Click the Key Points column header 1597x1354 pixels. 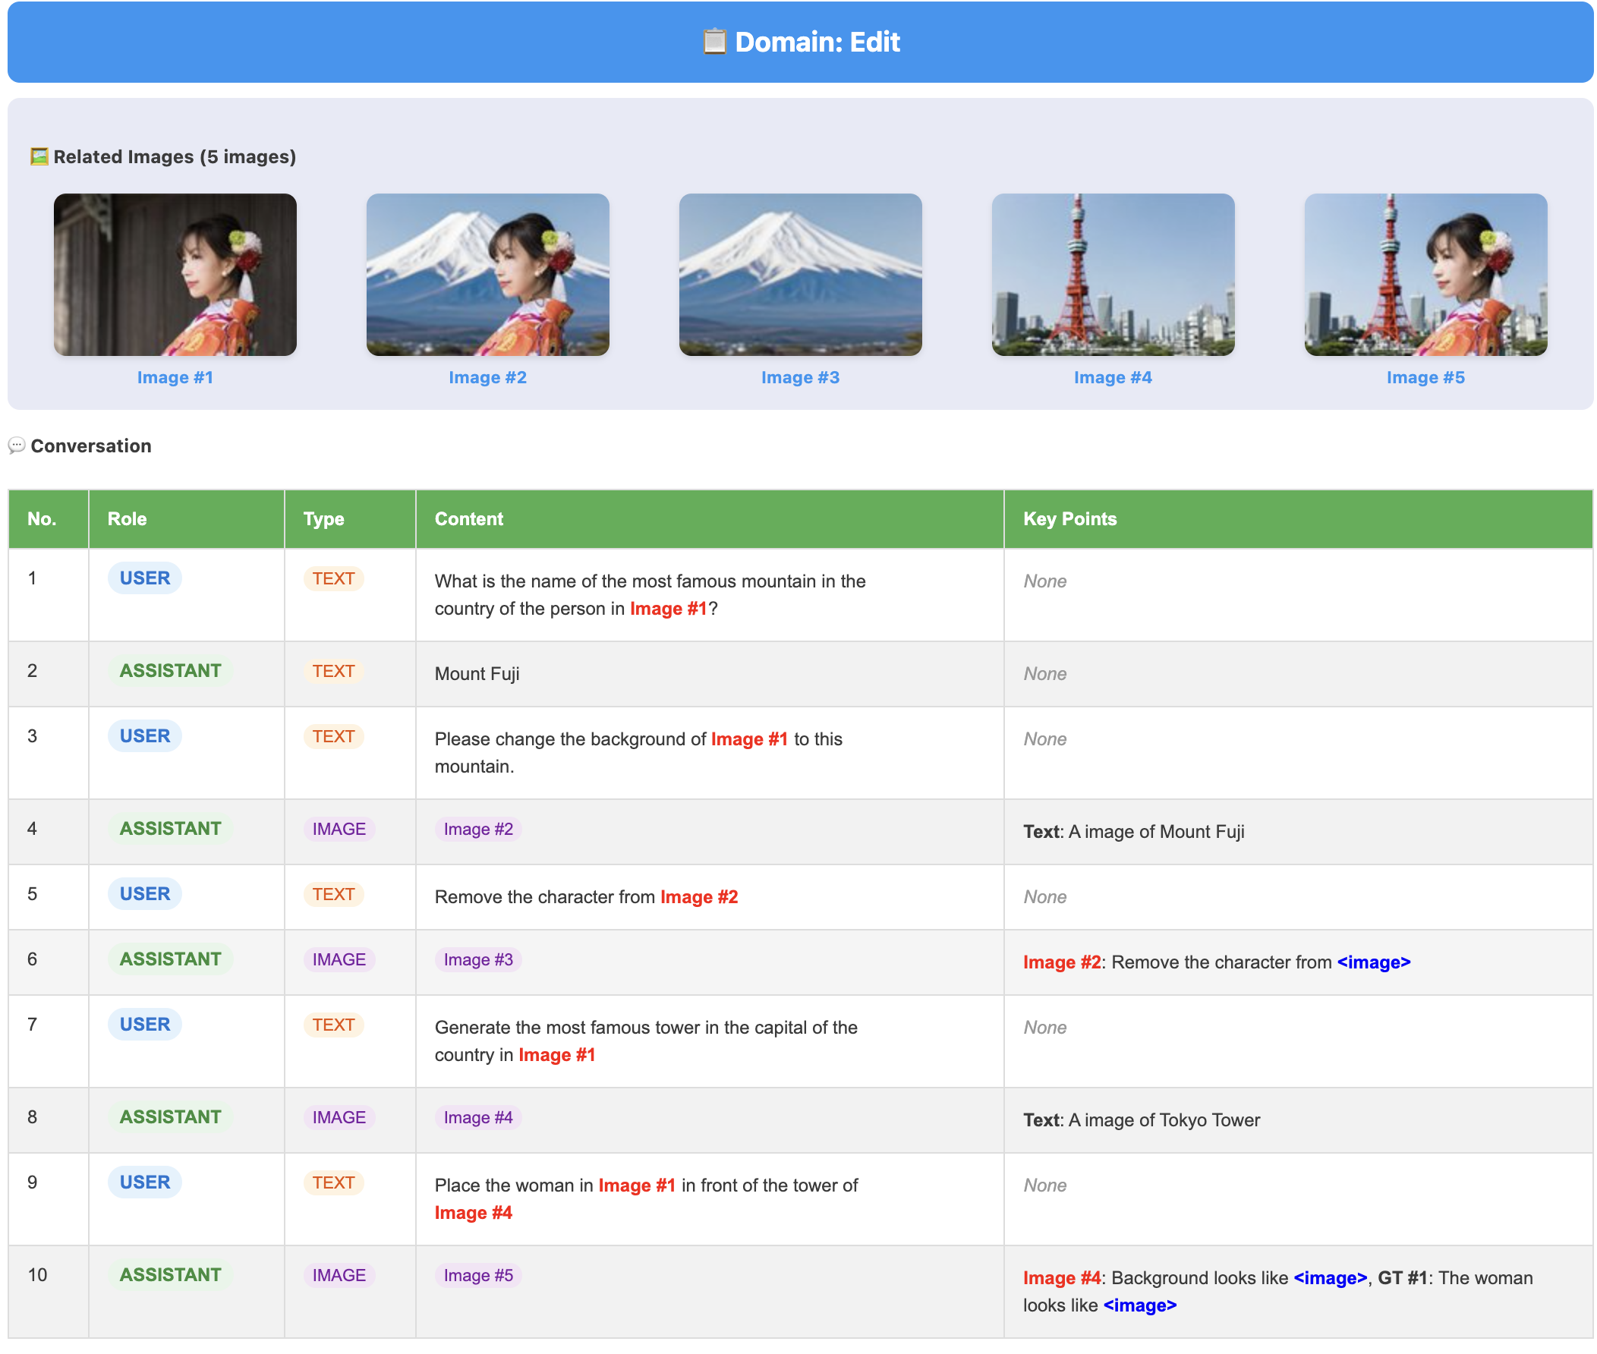tap(1069, 518)
